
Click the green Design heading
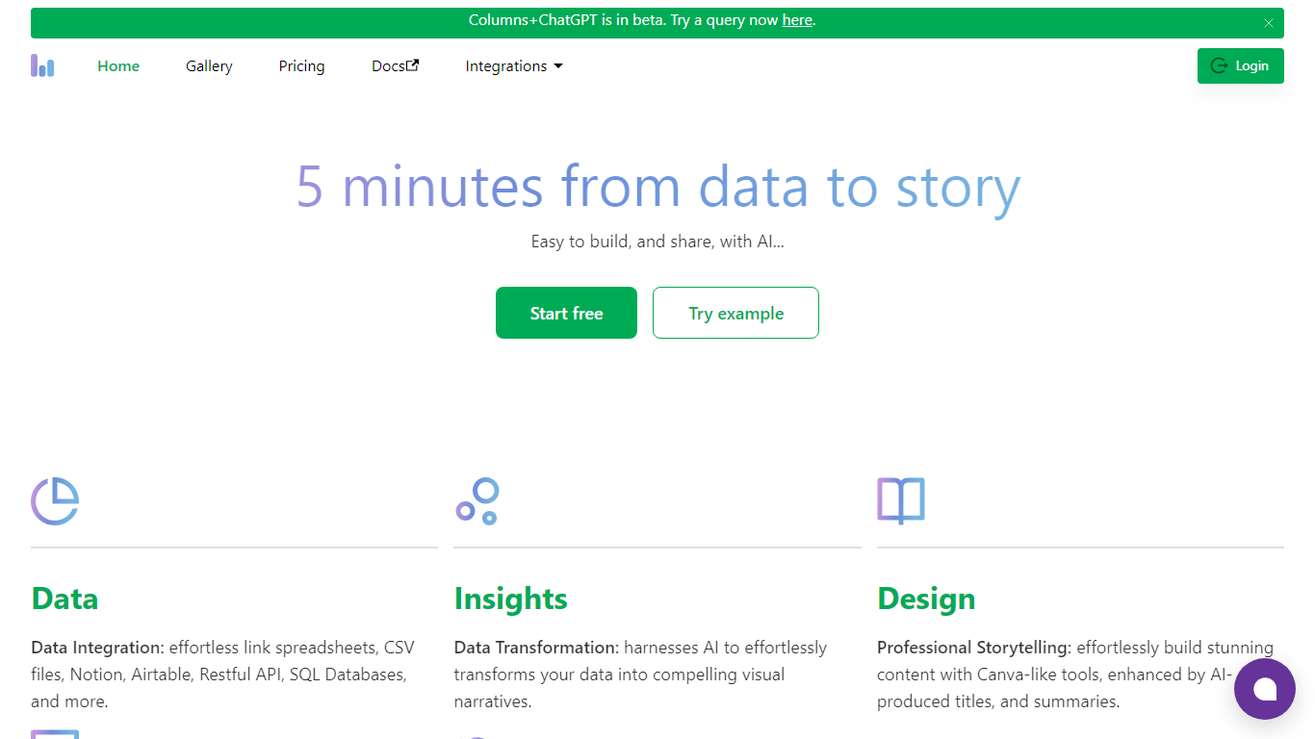coord(925,599)
